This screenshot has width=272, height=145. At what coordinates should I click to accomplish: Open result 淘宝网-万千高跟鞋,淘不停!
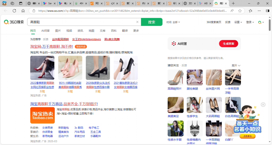[52, 46]
